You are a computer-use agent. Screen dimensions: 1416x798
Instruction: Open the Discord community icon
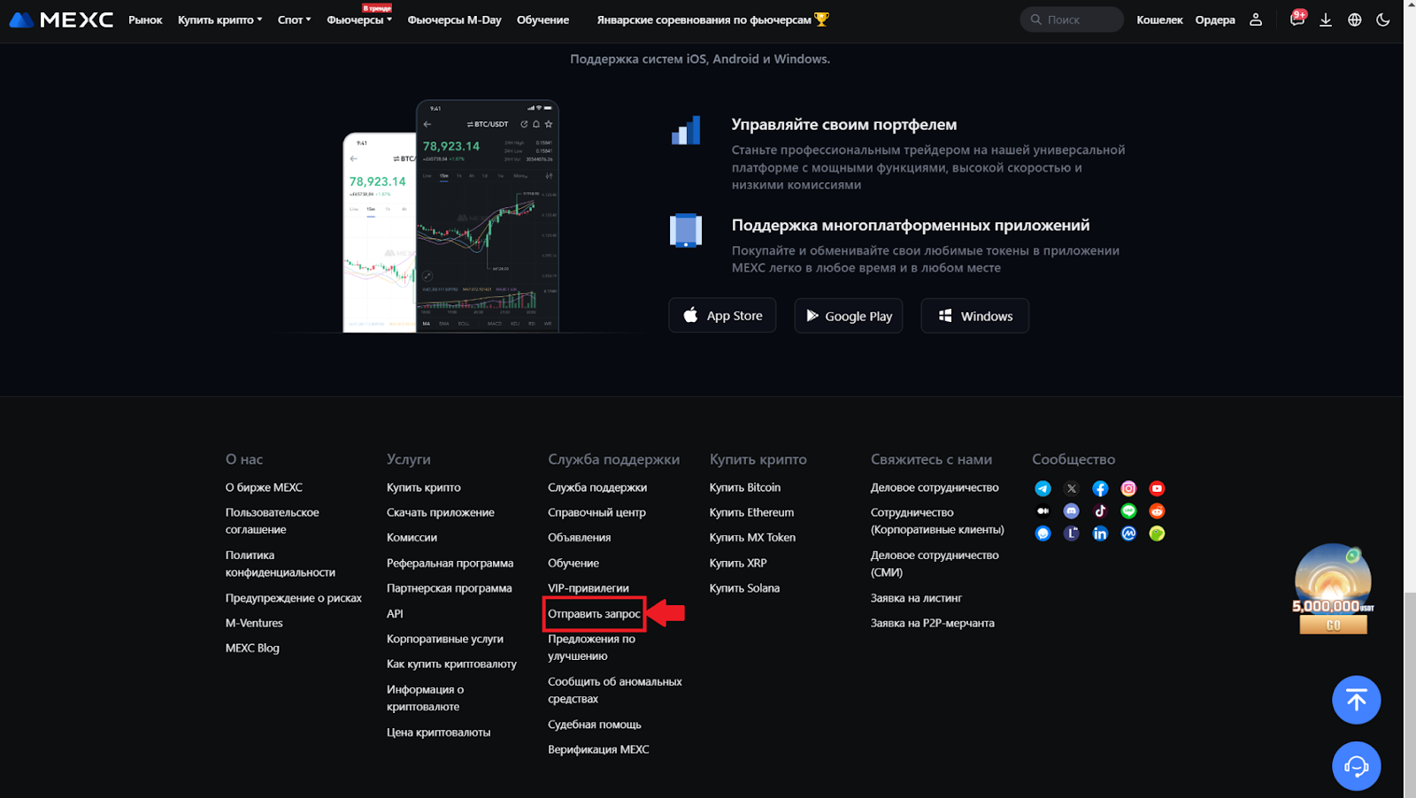(x=1071, y=511)
